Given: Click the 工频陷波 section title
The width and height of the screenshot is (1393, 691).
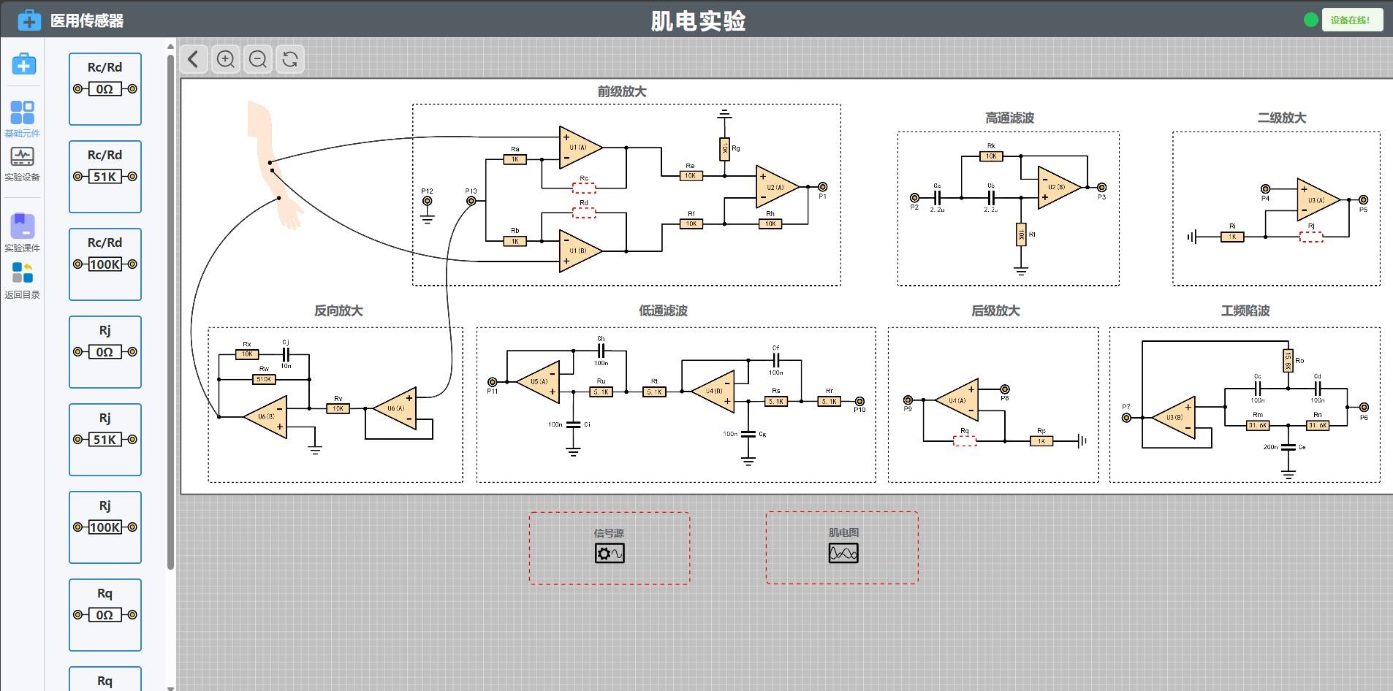Looking at the screenshot, I should coord(1245,310).
